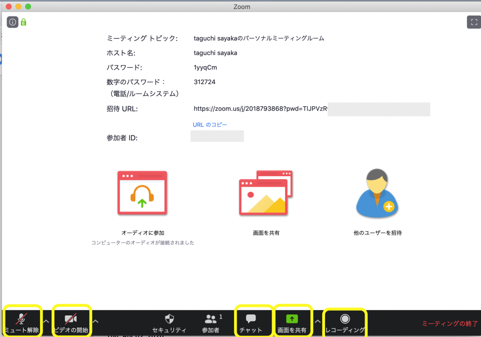Screen dimensions: 481x337
Task: Expand share options arrow beside 画面を共有
Action: (x=318, y=321)
